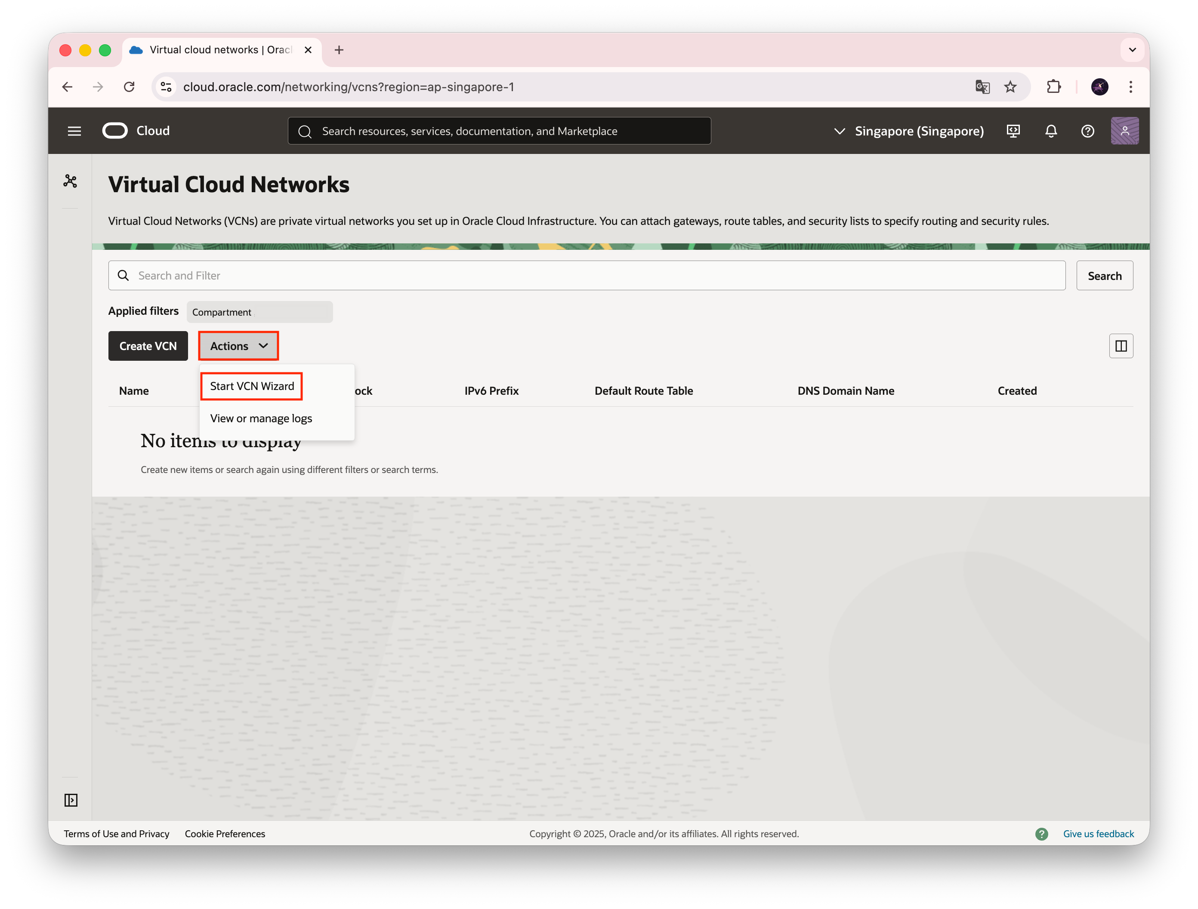
Task: Open the help question mark menu
Action: click(x=1087, y=131)
